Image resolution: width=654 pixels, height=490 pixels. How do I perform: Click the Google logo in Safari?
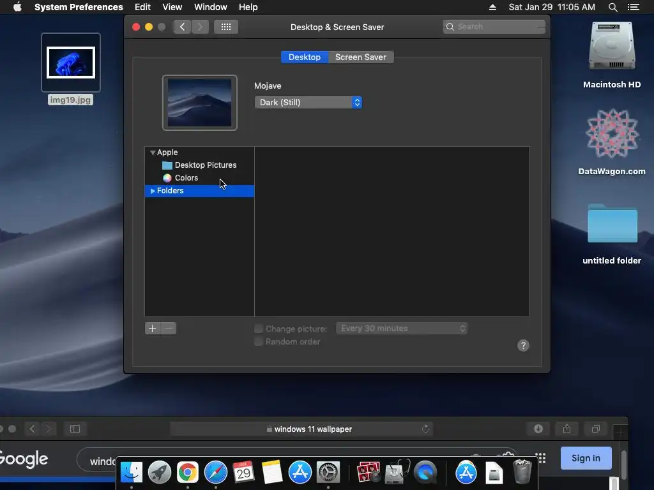[24, 459]
